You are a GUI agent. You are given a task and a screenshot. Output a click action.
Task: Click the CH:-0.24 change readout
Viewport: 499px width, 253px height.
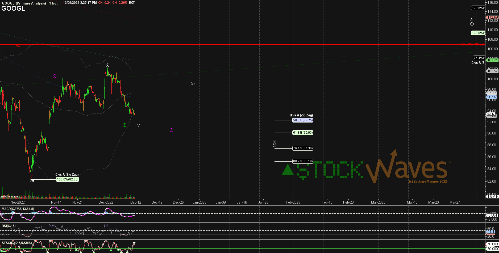pyautogui.click(x=105, y=3)
